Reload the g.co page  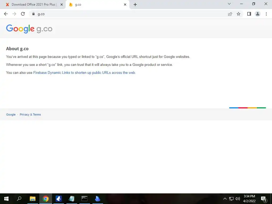pos(23,14)
